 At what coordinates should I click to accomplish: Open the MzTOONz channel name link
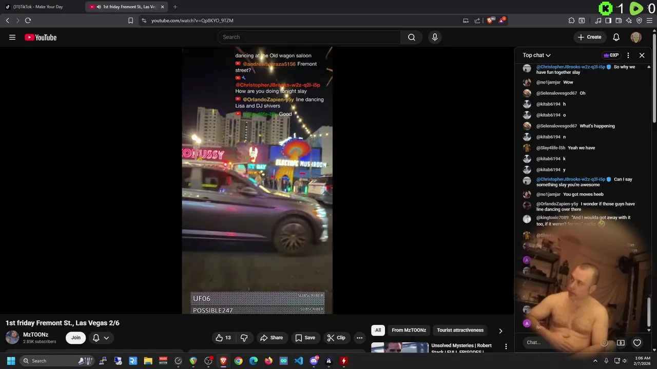(x=35, y=335)
